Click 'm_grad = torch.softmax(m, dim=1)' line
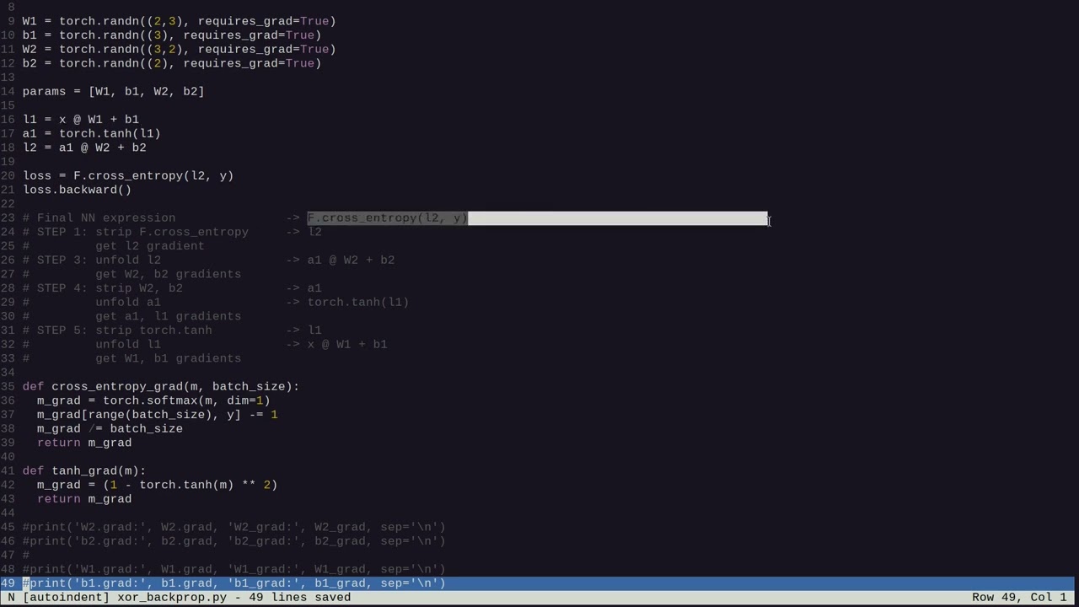This screenshot has width=1079, height=607. pyautogui.click(x=153, y=400)
